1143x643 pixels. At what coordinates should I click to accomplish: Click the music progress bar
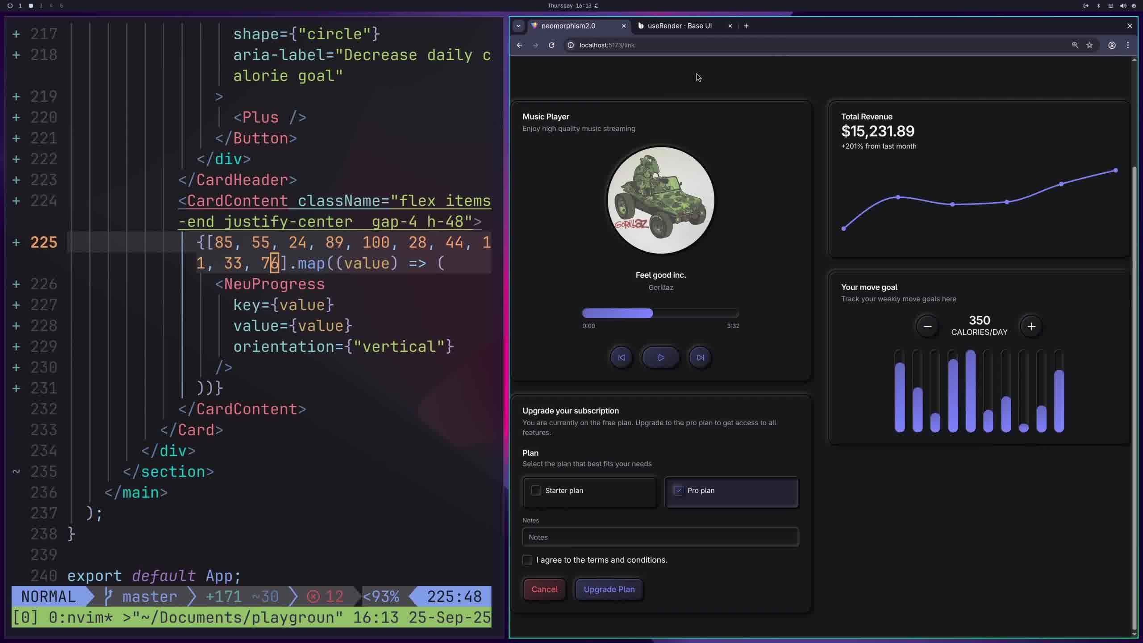pyautogui.click(x=660, y=313)
